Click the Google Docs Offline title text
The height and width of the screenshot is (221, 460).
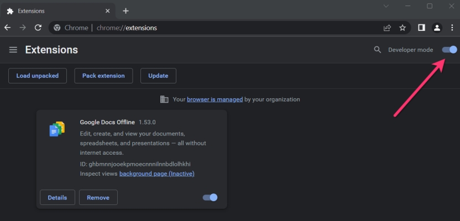point(107,122)
